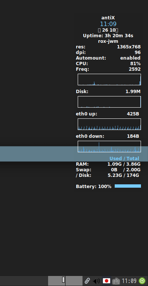Click the 'rox-jwm' session text
Screen dimensions: 148x286
[108, 41]
